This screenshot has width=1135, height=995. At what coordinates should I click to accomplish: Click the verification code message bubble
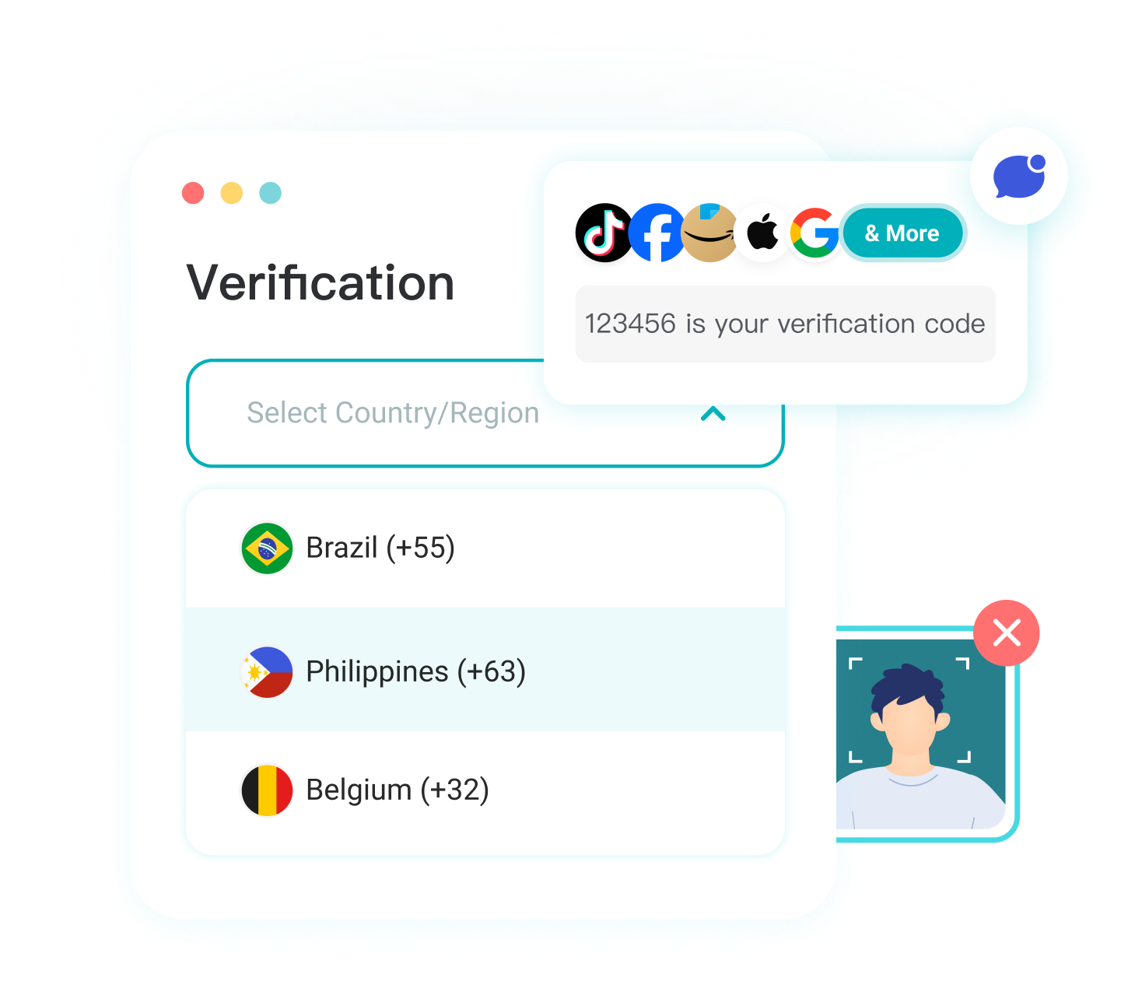(x=785, y=324)
